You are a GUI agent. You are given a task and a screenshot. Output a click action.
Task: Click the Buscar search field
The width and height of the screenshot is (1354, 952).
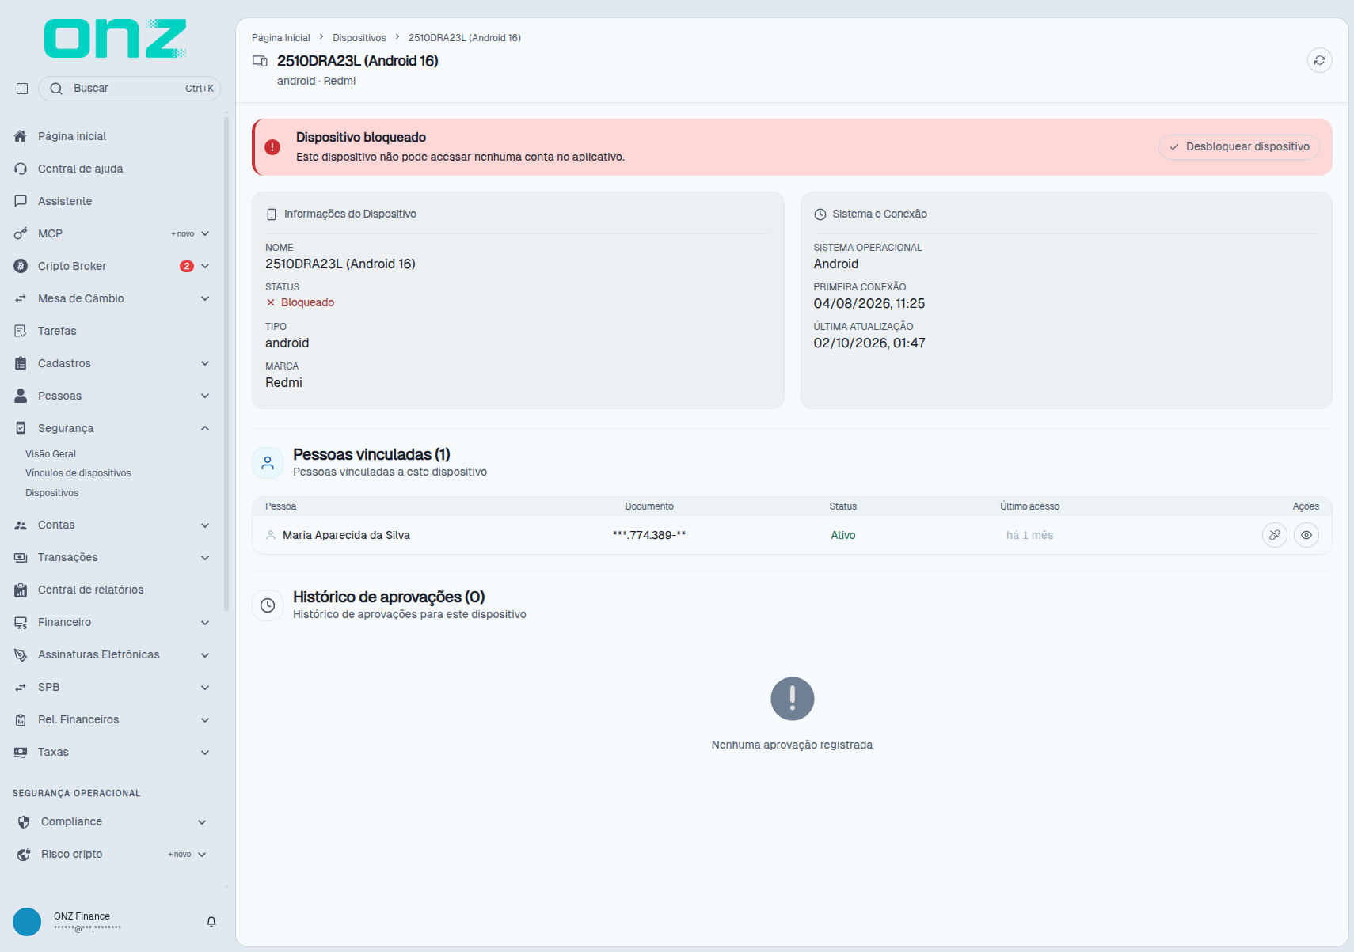point(129,89)
